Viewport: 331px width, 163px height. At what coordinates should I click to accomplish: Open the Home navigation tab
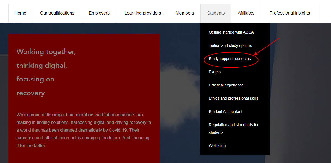(x=20, y=13)
